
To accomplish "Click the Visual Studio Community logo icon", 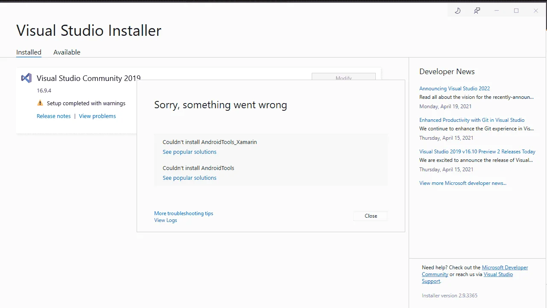I will 26,78.
